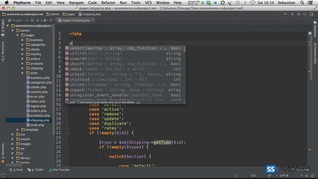Viewport: 318px width, 179px height.
Task: Expand the emails folder
Action: pos(12,139)
